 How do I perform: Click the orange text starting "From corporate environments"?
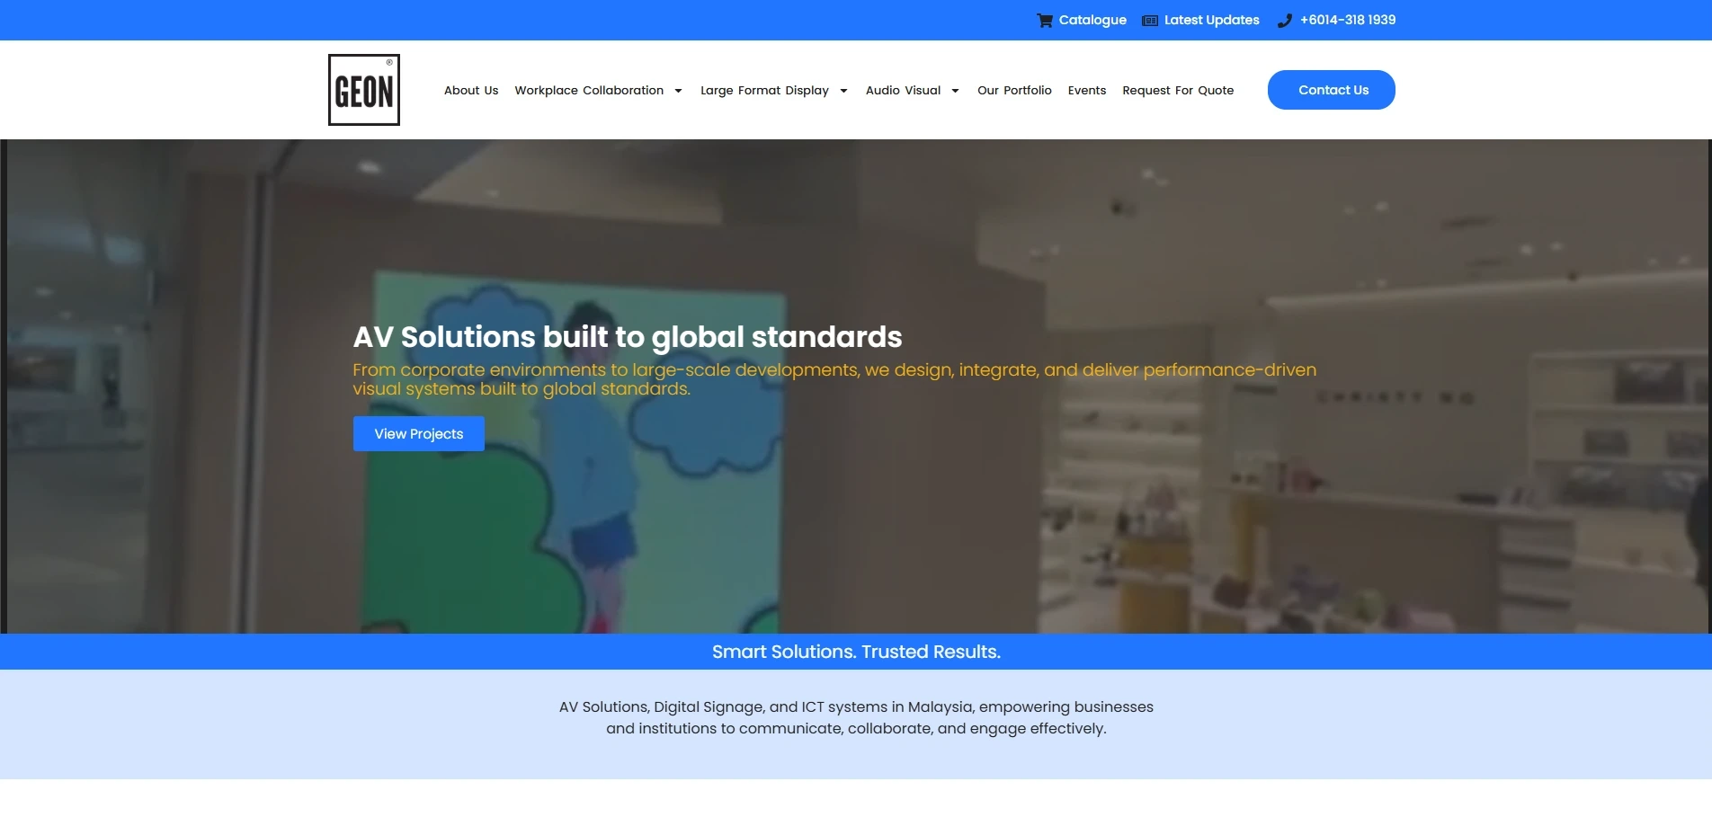(834, 379)
